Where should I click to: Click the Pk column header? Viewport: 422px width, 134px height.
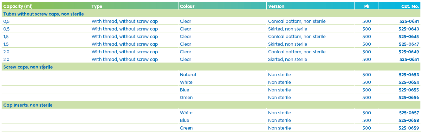coord(367,6)
